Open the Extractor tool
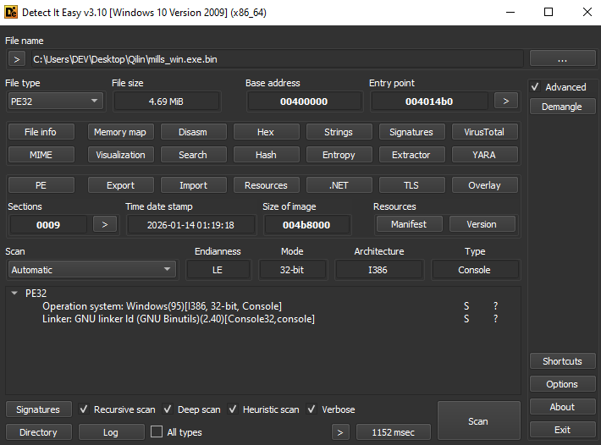 [411, 155]
